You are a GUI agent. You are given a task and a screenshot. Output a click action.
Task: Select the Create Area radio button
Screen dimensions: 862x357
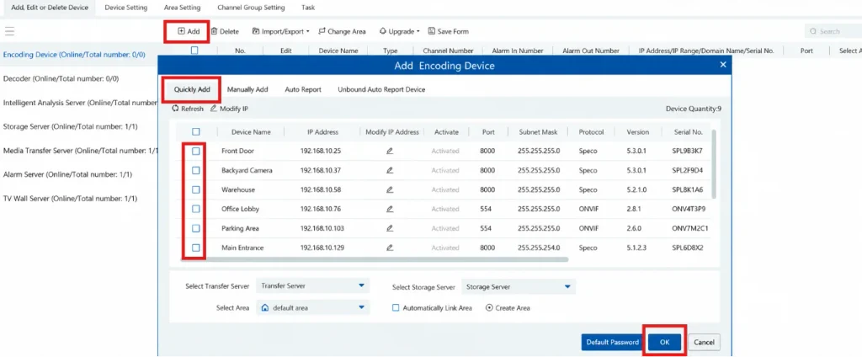click(x=489, y=308)
